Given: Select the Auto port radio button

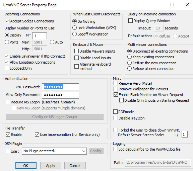Looking at the screenshot, I should [x=52, y=42].
